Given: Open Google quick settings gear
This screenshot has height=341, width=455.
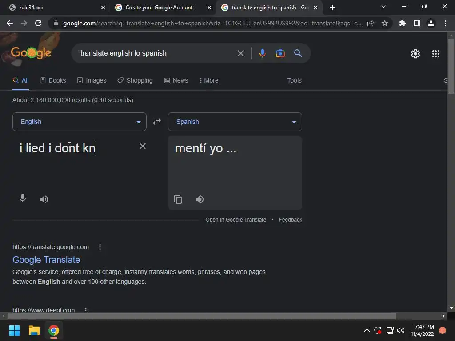Looking at the screenshot, I should tap(415, 54).
